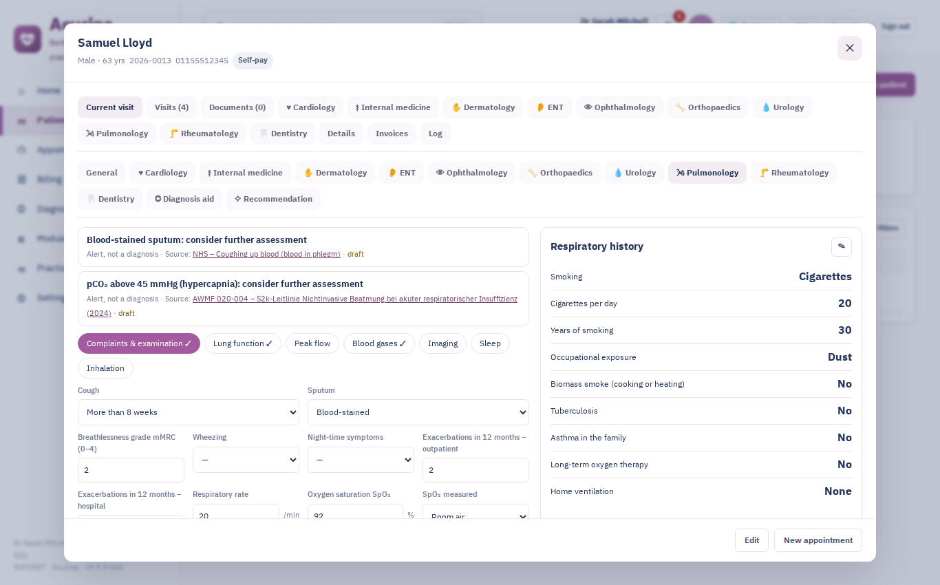Click the pencil icon in Respiratory history

(x=842, y=247)
